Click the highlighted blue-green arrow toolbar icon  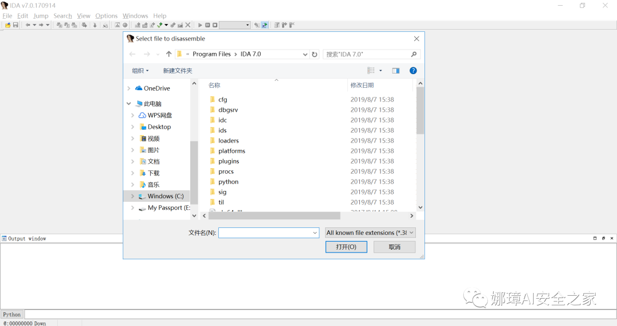pos(265,25)
